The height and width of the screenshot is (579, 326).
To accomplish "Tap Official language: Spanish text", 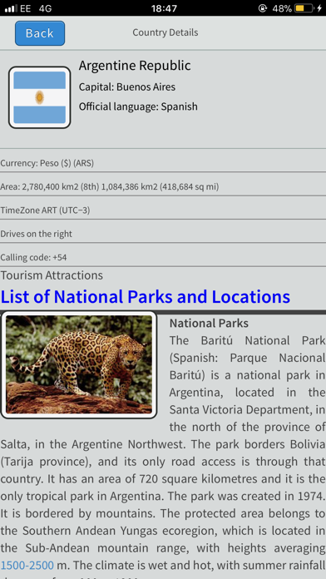I will (x=138, y=106).
